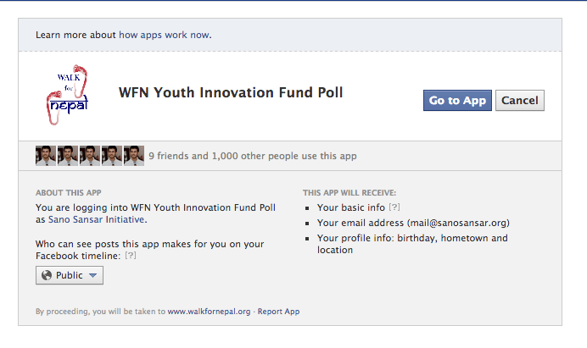Open help icon beside Facebook timeline text
587x348 pixels.
[x=131, y=256]
